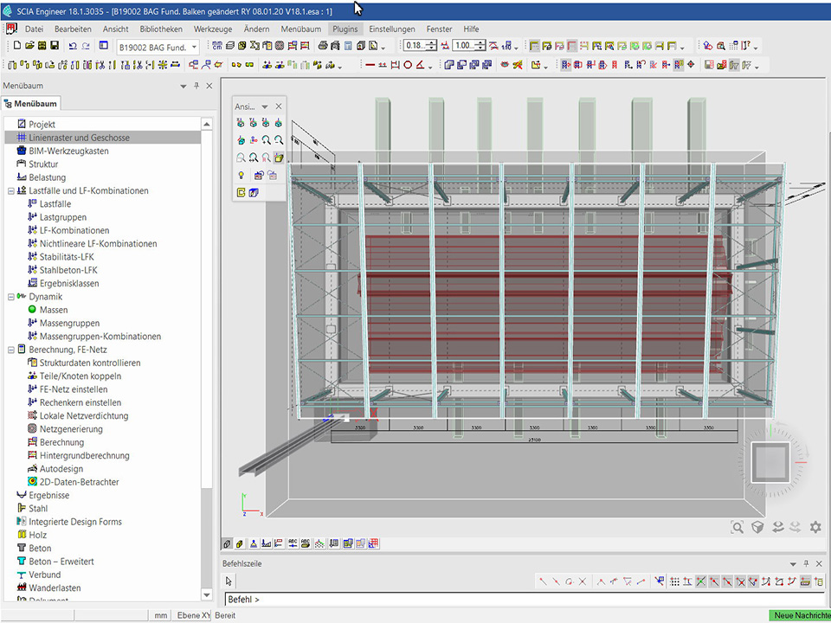Collapse the Lastfälle und LF-Kombinationen node
This screenshot has height=623, width=831.
(x=10, y=190)
